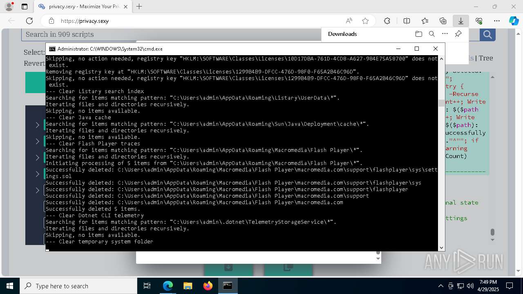Screen dimensions: 523x294
Task: Toggle split screen view
Action: pos(407,21)
